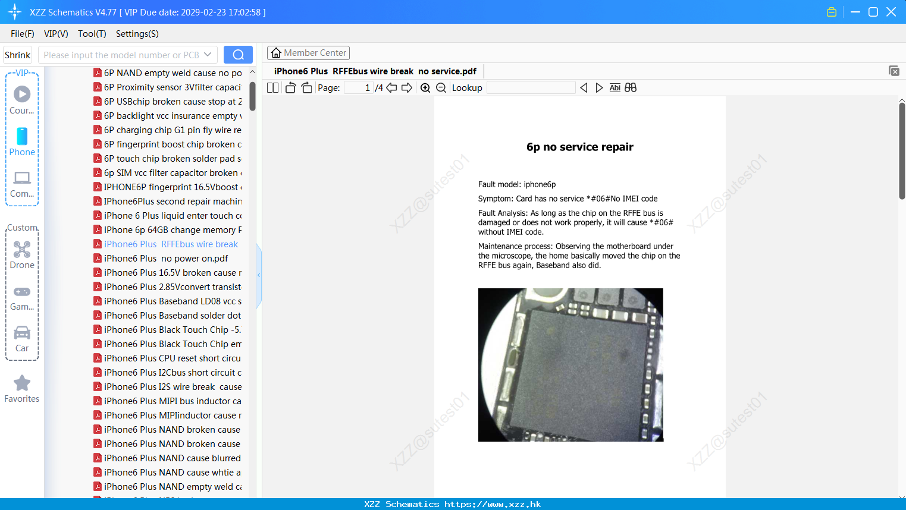Image resolution: width=906 pixels, height=510 pixels.
Task: Click the chip microscope image in PDF
Action: (570, 364)
